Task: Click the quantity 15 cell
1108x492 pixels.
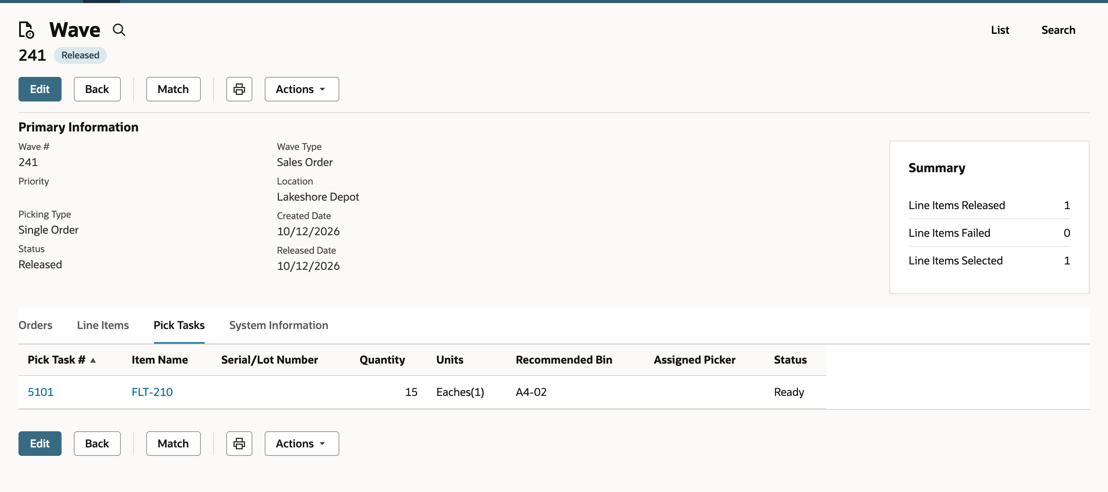Action: tap(411, 392)
